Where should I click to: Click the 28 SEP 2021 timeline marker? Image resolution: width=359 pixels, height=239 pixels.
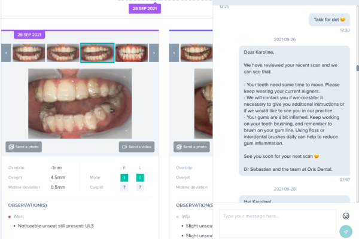pyautogui.click(x=145, y=8)
